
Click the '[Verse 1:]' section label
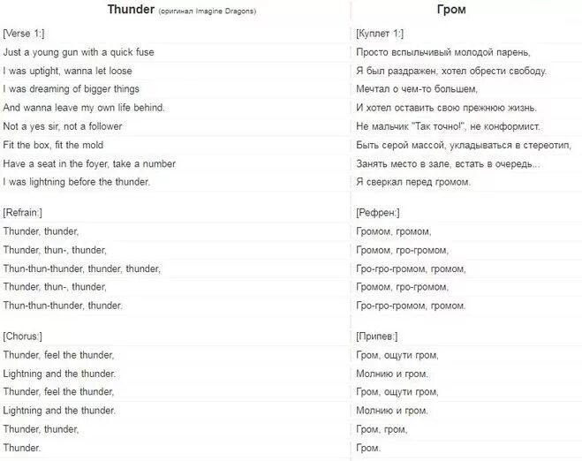(23, 34)
